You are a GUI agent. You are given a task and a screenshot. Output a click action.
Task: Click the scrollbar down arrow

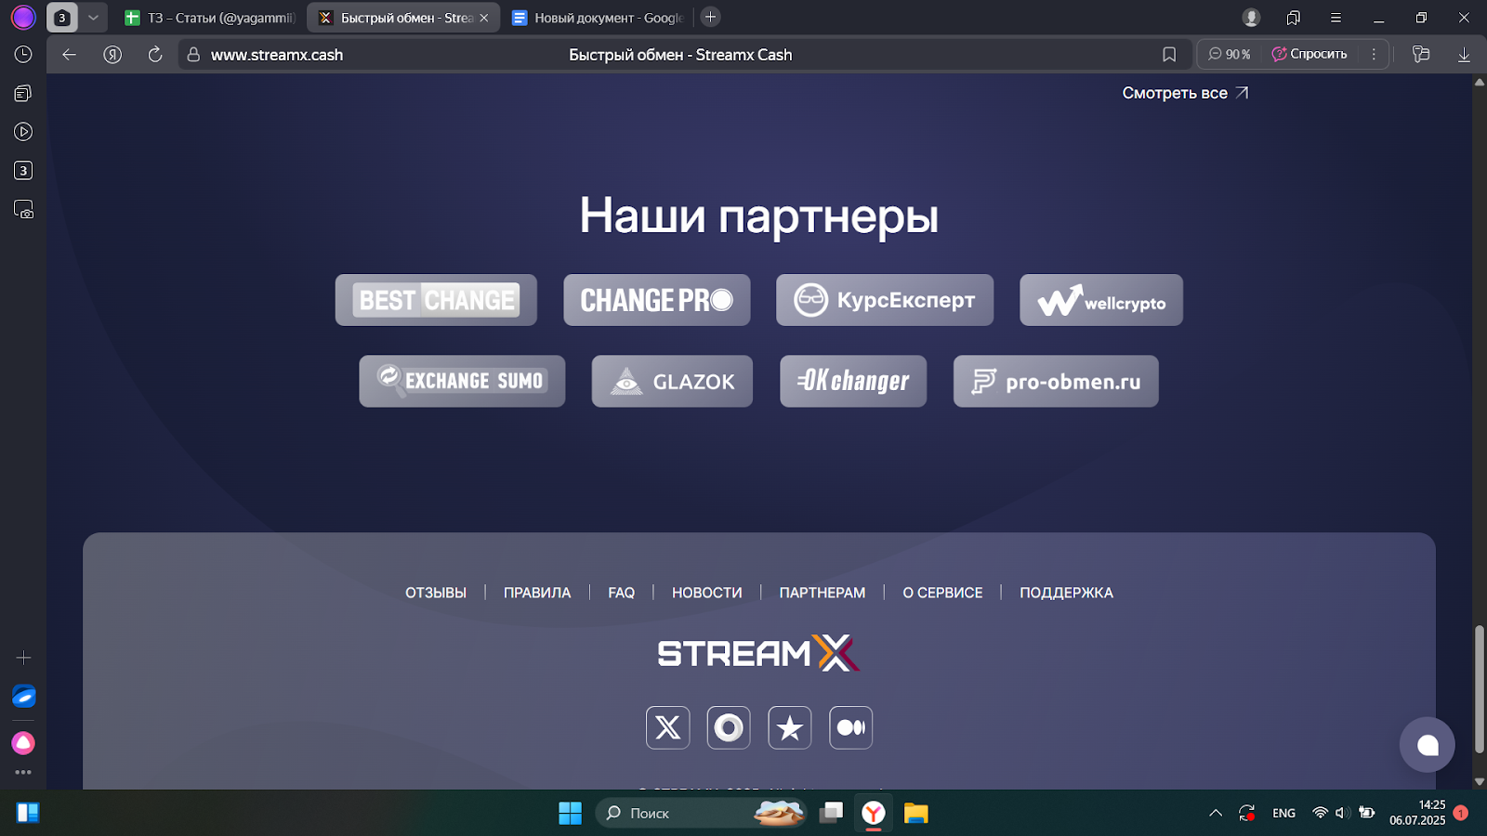[x=1479, y=782]
